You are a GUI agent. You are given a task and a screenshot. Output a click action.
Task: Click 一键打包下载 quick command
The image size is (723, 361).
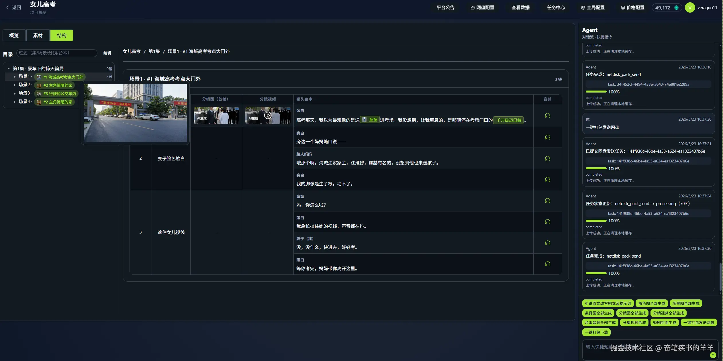(x=596, y=332)
